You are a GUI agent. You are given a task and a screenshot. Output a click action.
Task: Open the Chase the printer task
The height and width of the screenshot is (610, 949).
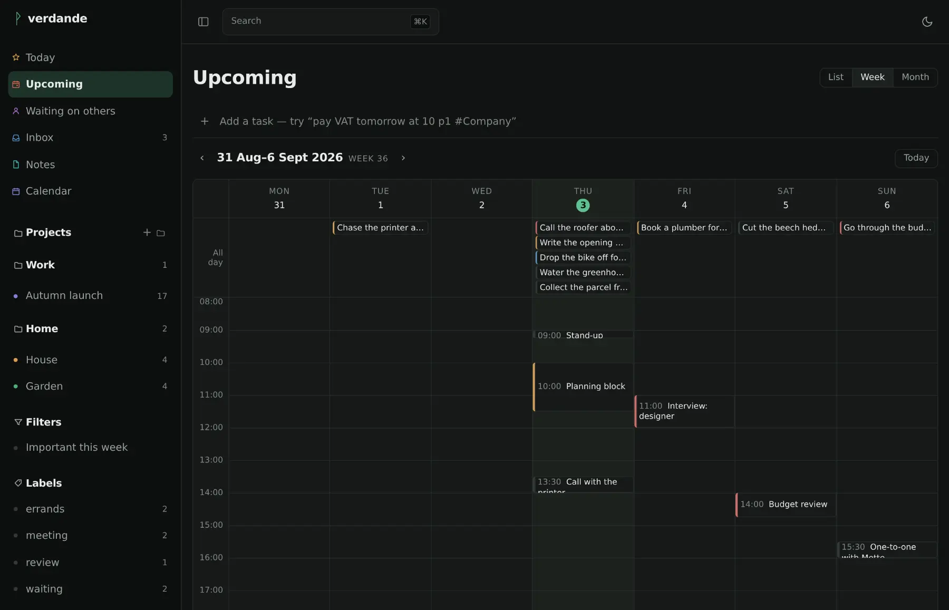tap(380, 228)
